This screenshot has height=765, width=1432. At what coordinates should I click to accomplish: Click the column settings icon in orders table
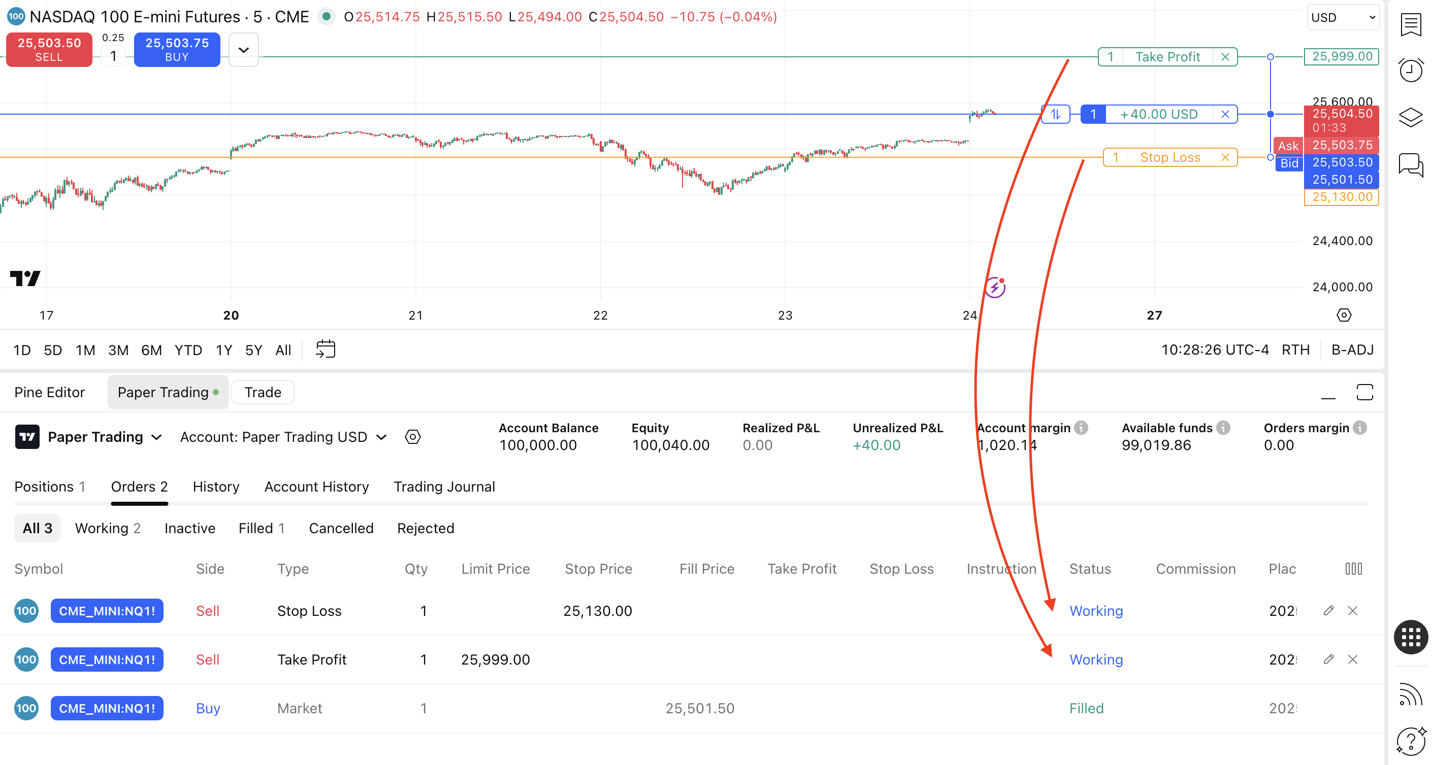pyautogui.click(x=1353, y=569)
